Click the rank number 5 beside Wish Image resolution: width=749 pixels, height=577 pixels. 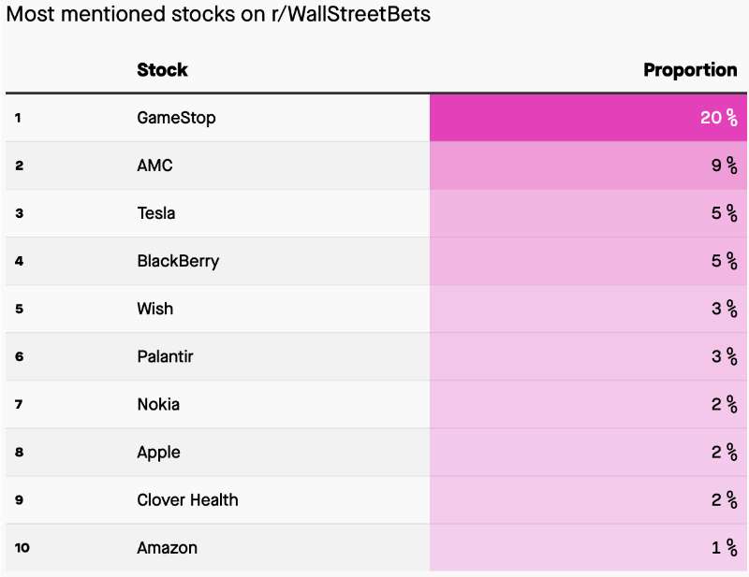(19, 309)
